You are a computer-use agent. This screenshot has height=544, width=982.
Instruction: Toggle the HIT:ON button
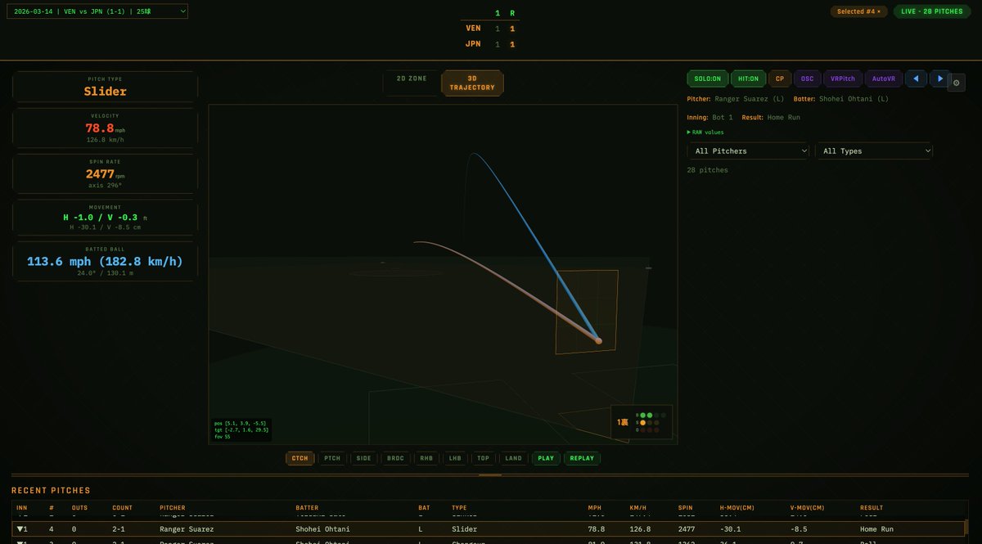tap(748, 79)
